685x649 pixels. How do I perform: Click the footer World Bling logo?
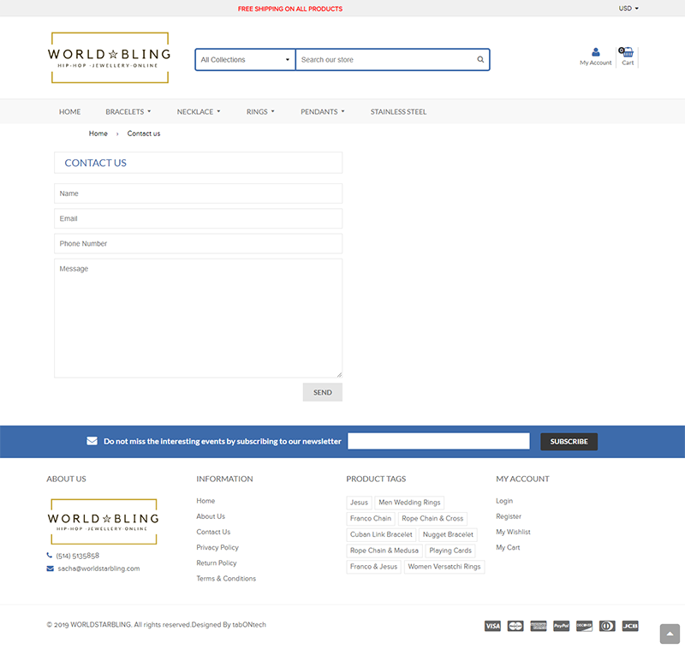103,521
